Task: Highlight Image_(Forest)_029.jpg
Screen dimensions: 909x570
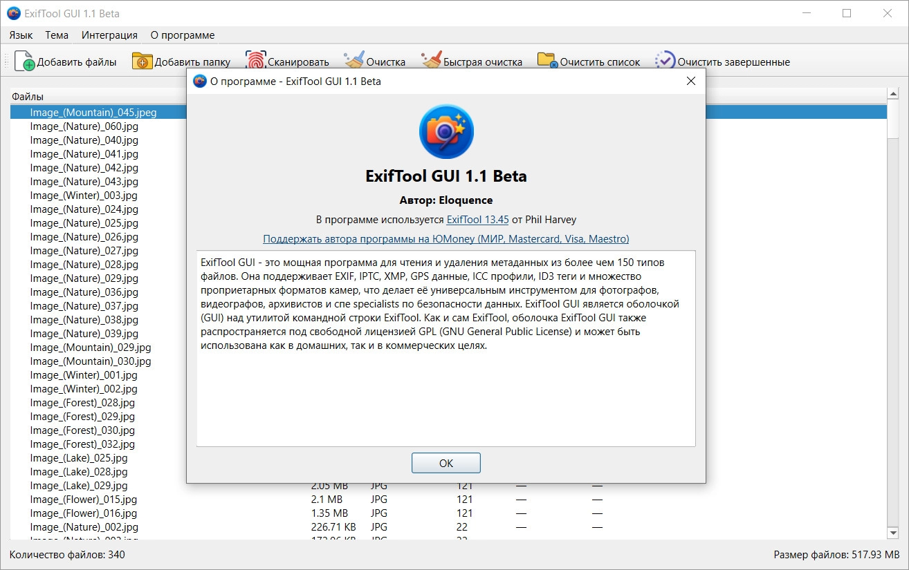Action: pyautogui.click(x=82, y=417)
